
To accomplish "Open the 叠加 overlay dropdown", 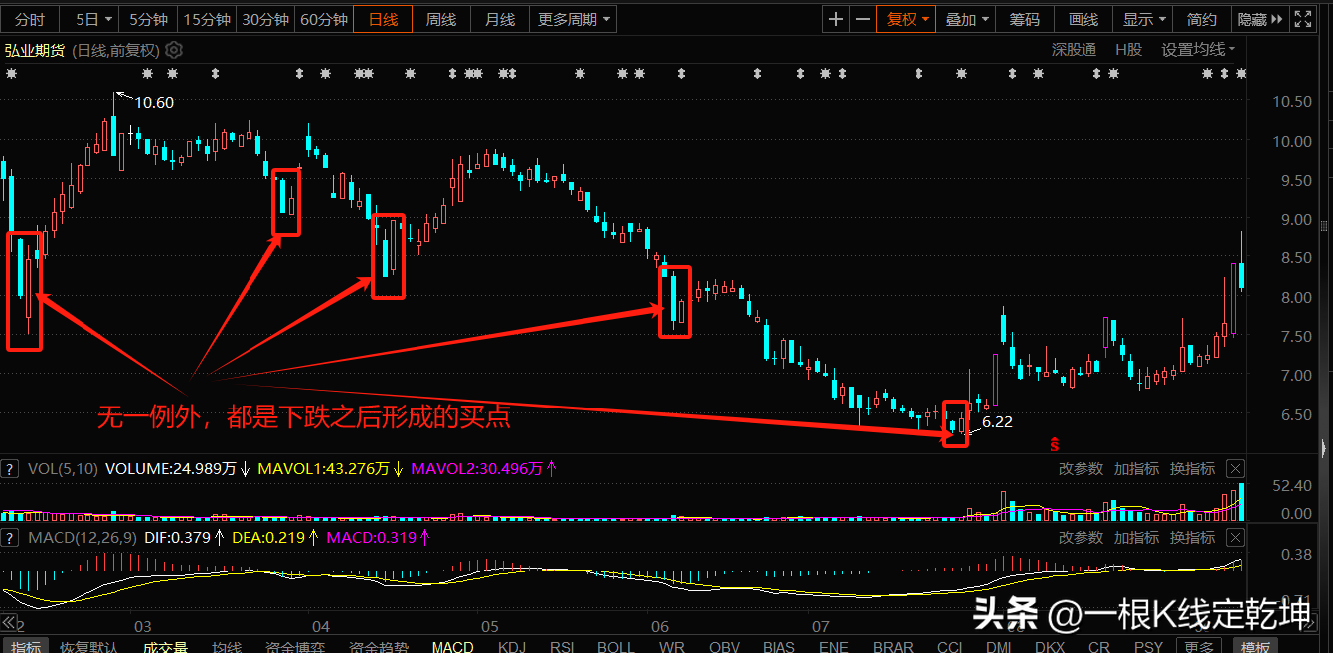I will coord(966,19).
